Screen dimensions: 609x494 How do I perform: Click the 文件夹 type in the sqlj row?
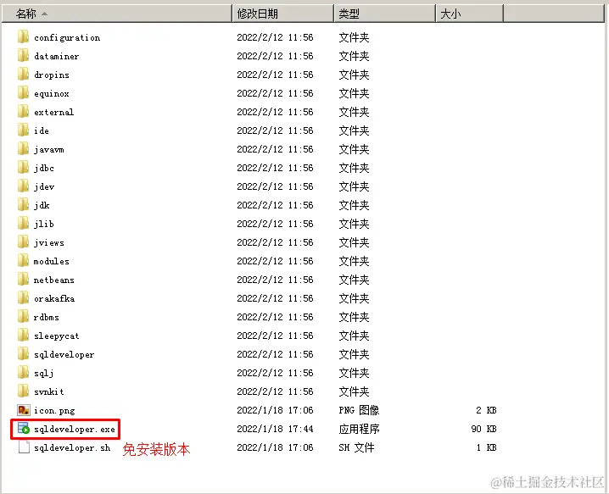354,373
